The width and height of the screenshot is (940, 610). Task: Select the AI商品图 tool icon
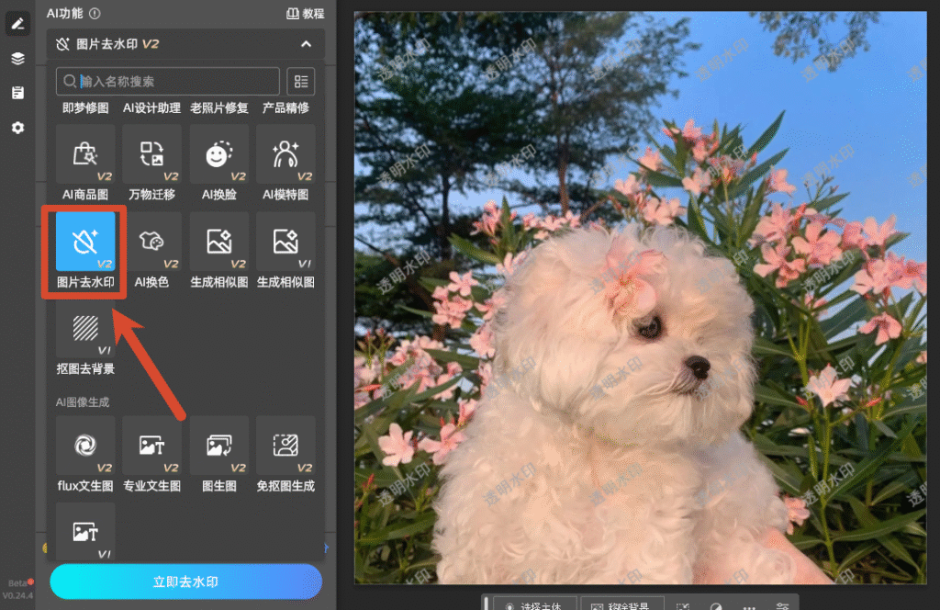[x=85, y=154]
